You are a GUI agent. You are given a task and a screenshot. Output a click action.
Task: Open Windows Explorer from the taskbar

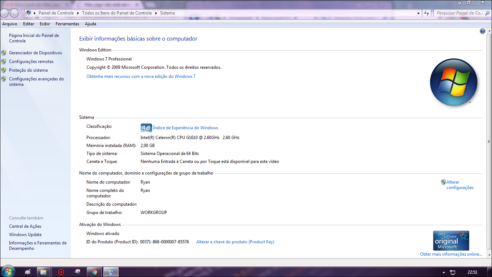pyautogui.click(x=43, y=272)
